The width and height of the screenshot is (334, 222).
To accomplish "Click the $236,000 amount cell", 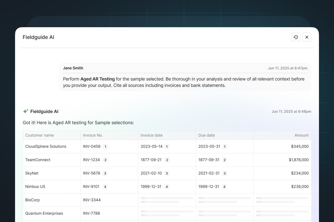I will click(x=282, y=186).
